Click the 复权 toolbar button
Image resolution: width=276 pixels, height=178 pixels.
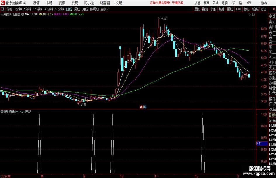197,9
